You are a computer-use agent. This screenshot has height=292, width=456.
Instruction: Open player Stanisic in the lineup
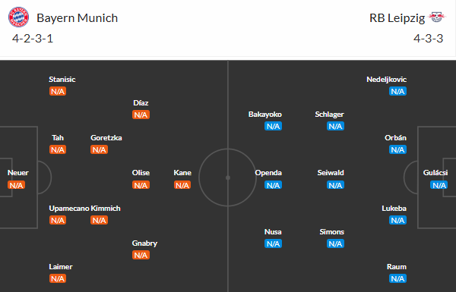62,79
